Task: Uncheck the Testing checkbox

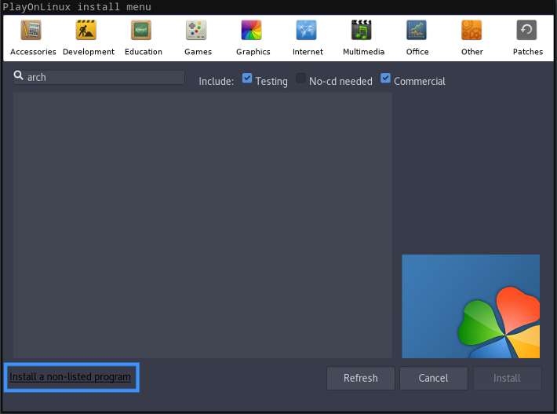Action: click(247, 79)
